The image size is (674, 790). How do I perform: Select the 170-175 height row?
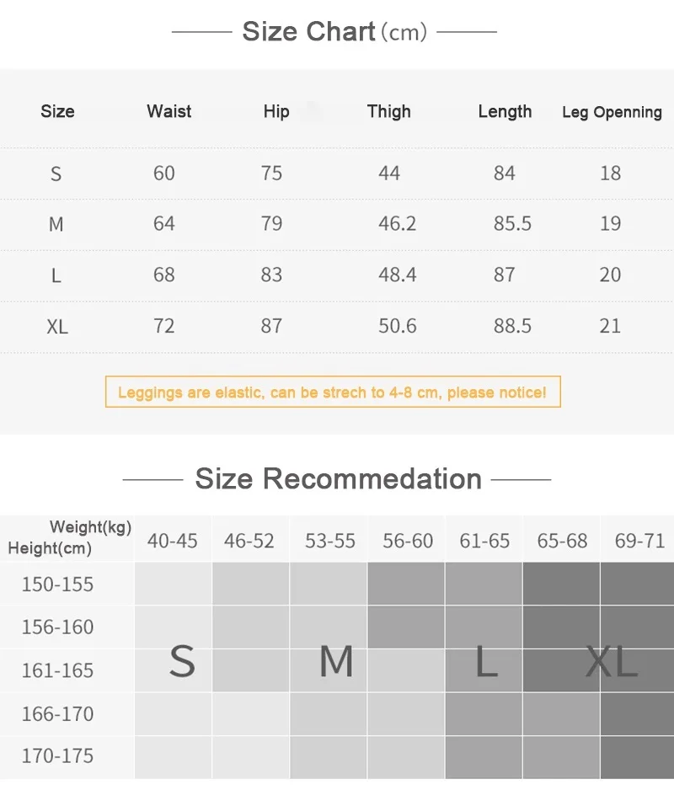click(x=57, y=755)
